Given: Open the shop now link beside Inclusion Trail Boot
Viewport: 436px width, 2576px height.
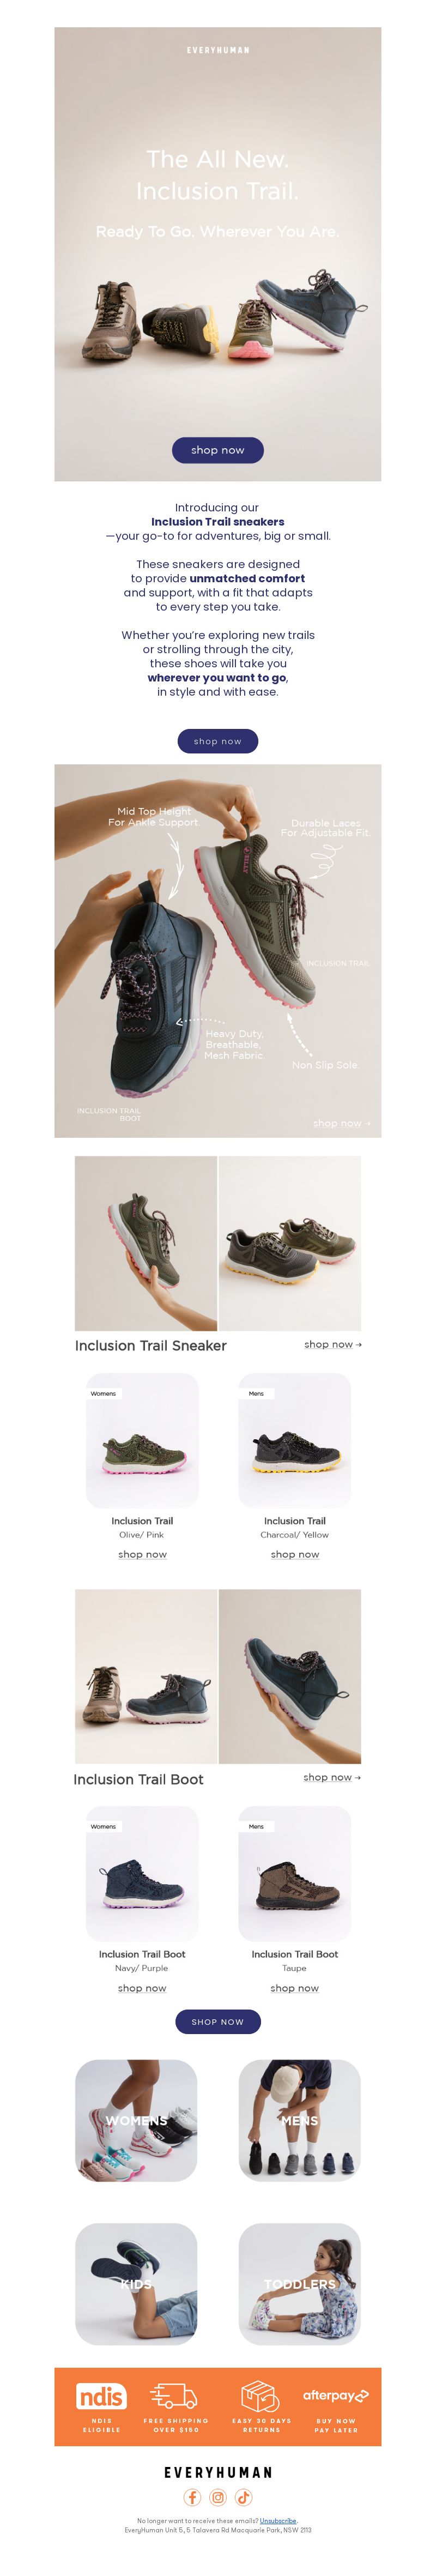Looking at the screenshot, I should click(332, 1777).
